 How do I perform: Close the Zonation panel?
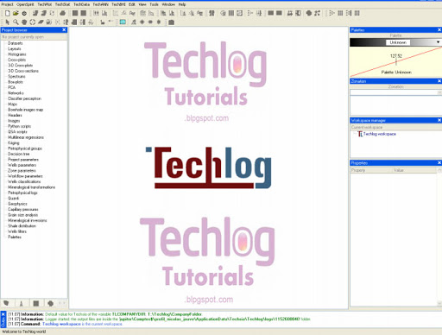point(439,81)
